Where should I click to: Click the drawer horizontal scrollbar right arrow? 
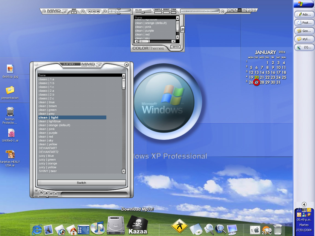(x=173, y=41)
